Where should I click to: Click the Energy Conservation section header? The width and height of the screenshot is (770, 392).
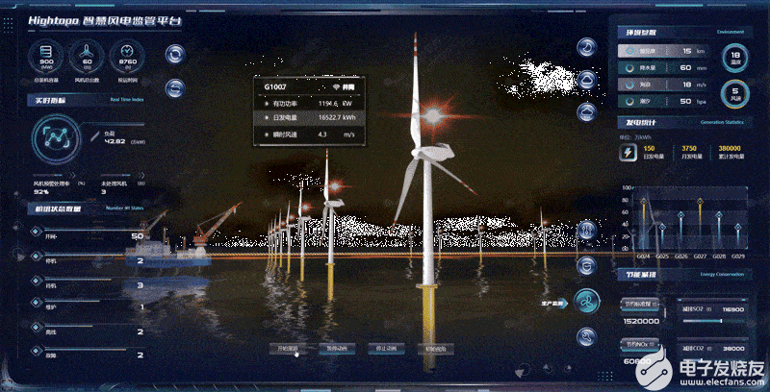(685, 275)
